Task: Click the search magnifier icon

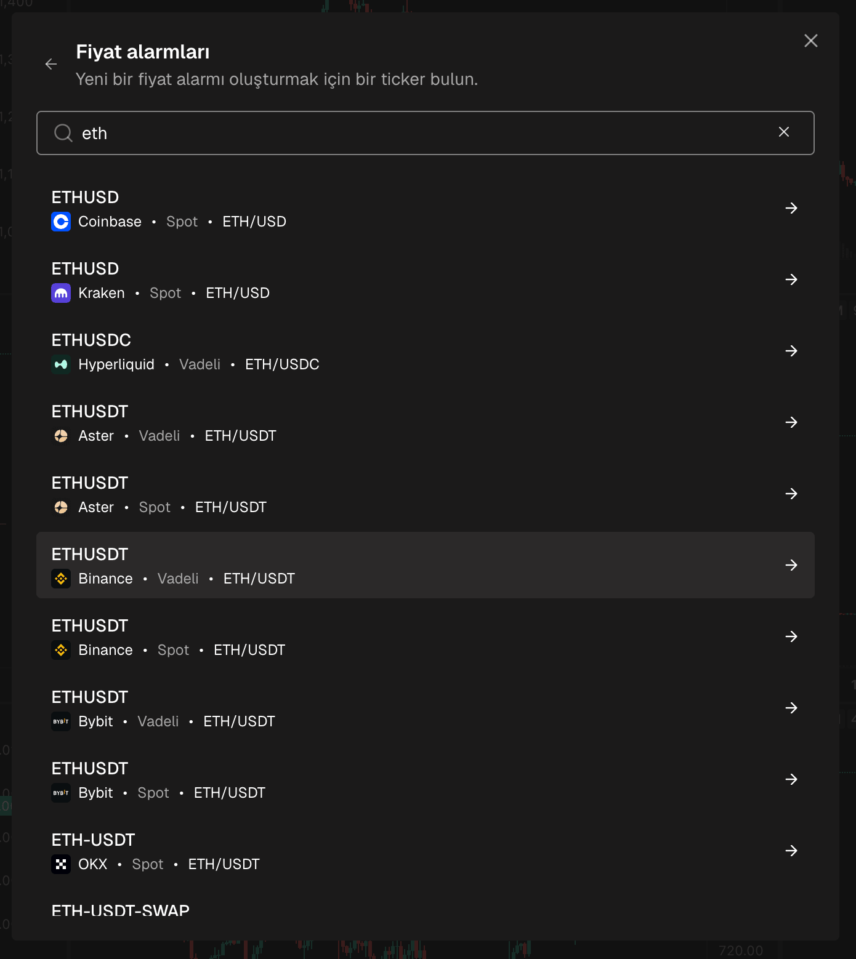Action: coord(63,132)
